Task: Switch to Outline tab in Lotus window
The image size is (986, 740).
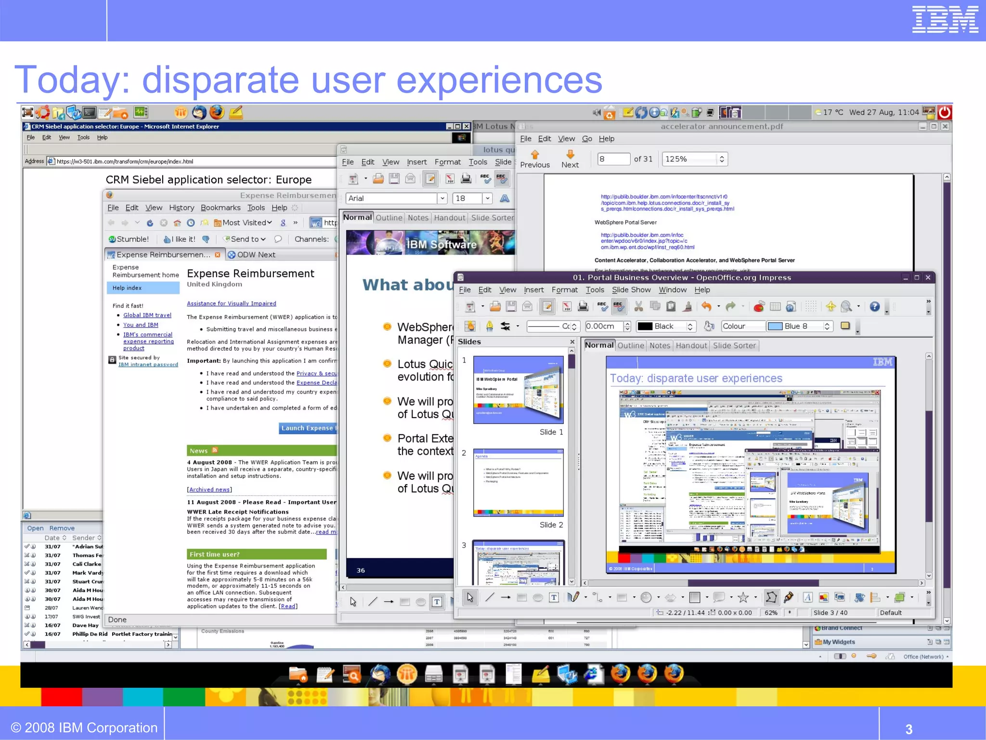Action: click(389, 217)
